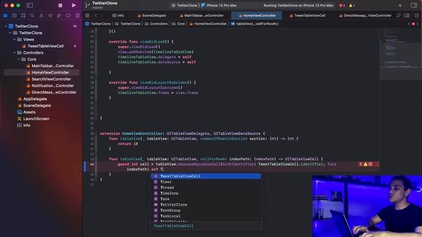Collapse the Controllers folder
The height and width of the screenshot is (237, 422).
click(15, 53)
